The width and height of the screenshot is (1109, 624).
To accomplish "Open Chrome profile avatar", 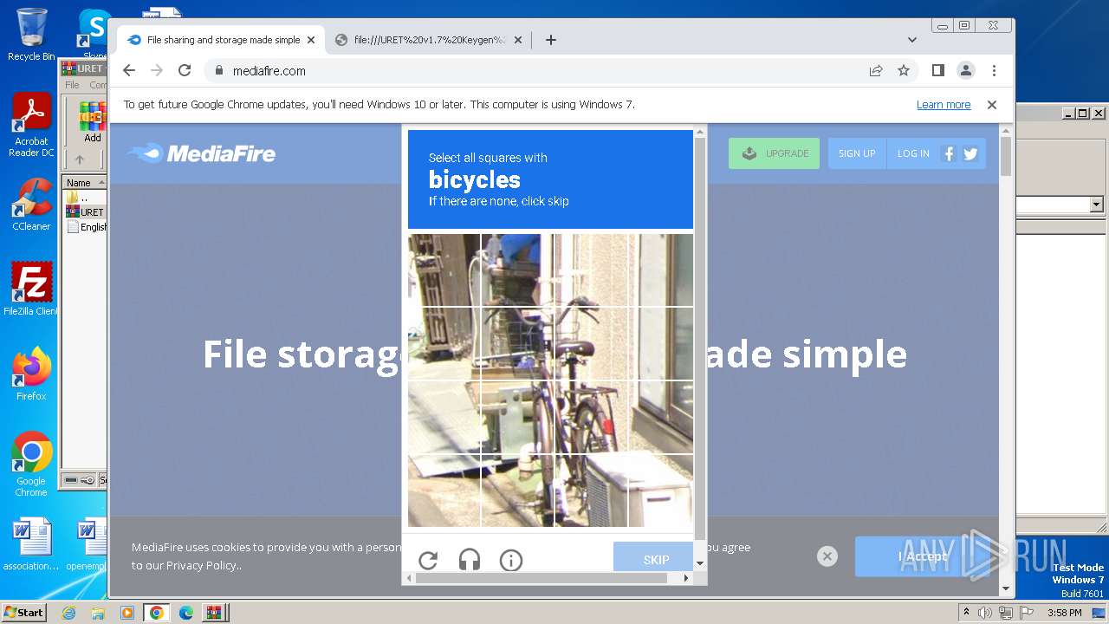I will (965, 70).
